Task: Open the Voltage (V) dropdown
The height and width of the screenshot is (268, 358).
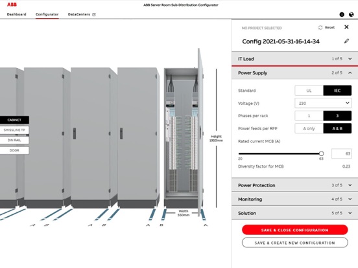Action: tap(323, 103)
